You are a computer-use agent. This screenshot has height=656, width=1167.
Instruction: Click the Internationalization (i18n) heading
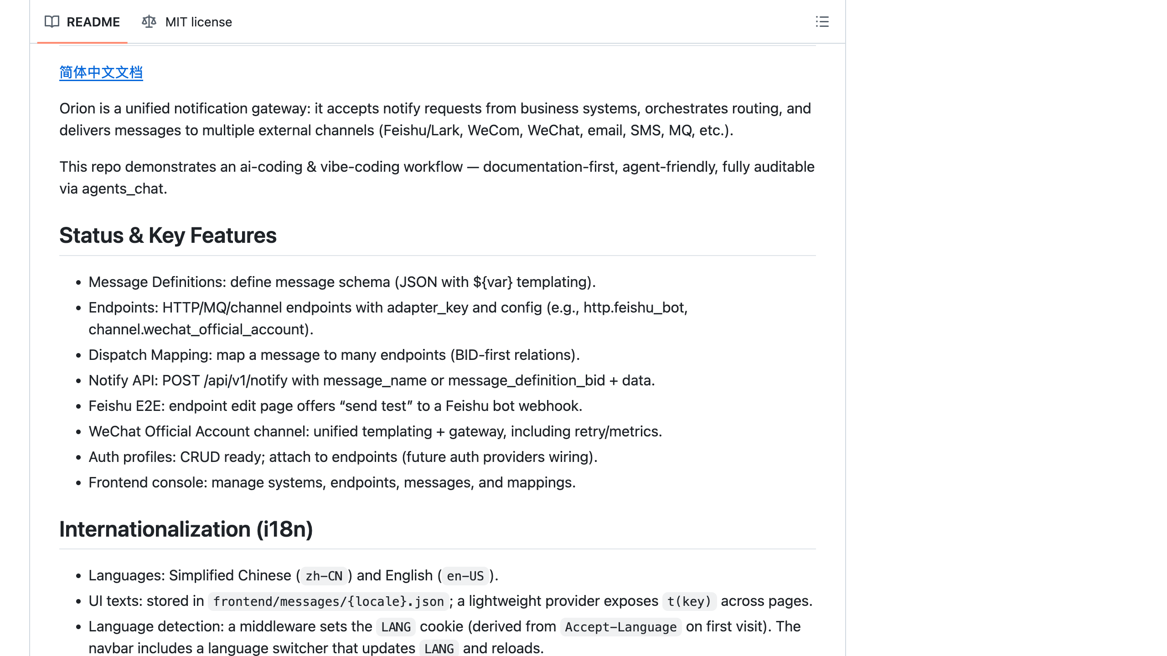186,530
